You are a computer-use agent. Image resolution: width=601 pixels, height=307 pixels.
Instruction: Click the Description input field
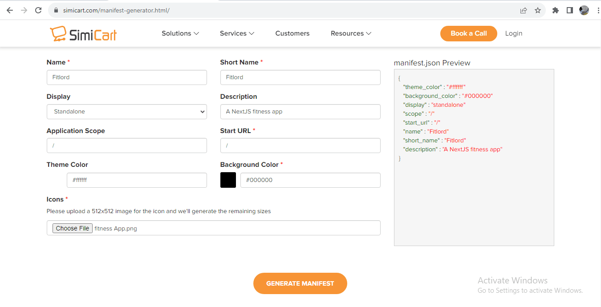click(x=300, y=112)
